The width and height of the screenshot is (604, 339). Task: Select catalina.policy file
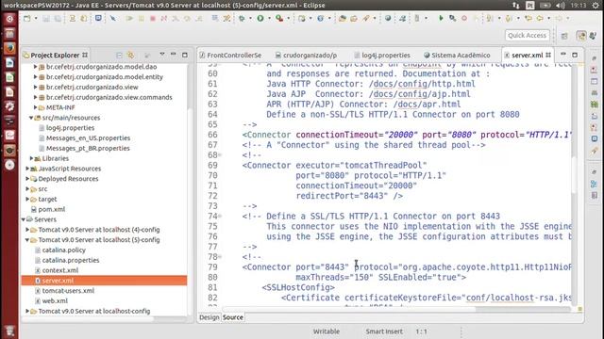[64, 250]
